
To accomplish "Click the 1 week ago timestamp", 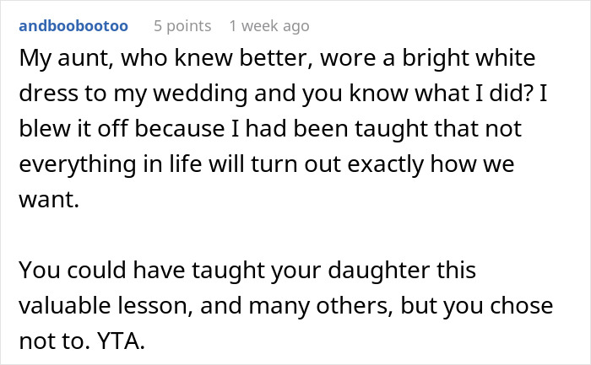I will [x=268, y=26].
